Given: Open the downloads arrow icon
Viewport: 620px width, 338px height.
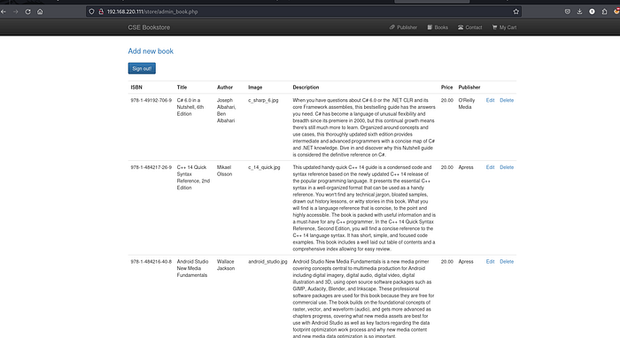Looking at the screenshot, I should tap(579, 12).
